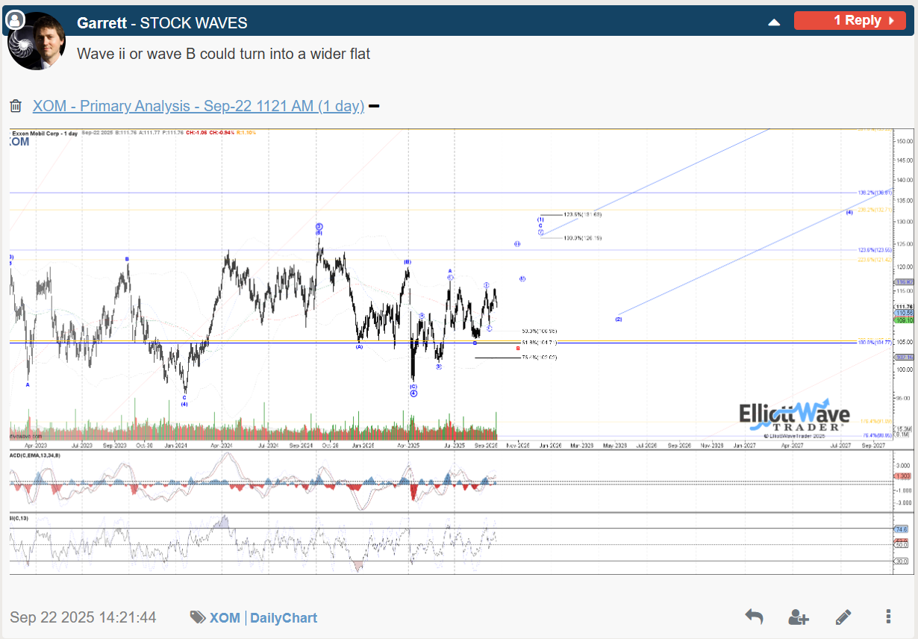
Task: Collapse chart using the minus toggle
Action: pyautogui.click(x=374, y=106)
